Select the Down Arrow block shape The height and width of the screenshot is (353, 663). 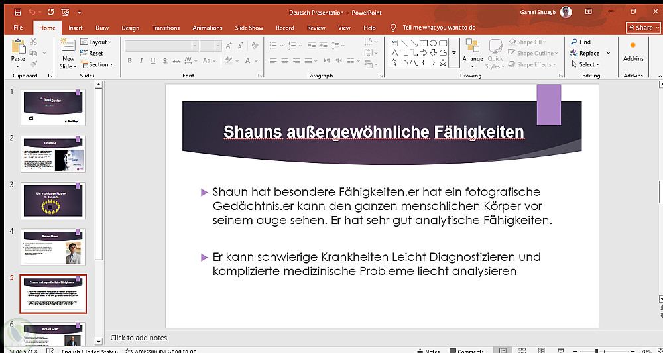pyautogui.click(x=433, y=53)
